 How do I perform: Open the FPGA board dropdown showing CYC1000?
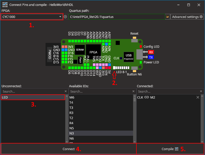(x=32, y=17)
